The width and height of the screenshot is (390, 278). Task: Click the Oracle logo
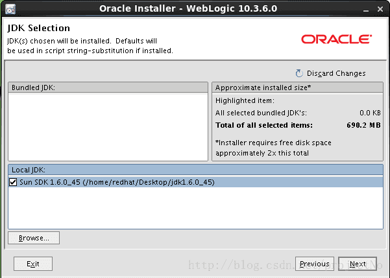[337, 40]
